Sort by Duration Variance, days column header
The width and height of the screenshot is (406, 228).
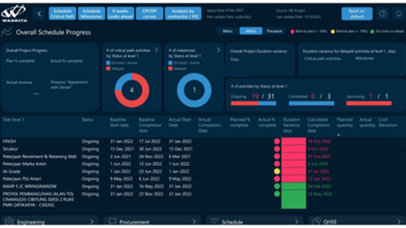coord(292,125)
